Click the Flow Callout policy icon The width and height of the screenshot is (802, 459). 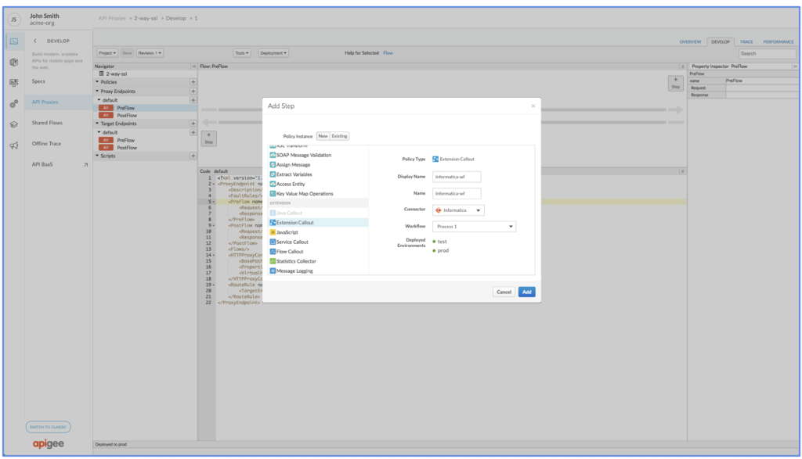272,252
